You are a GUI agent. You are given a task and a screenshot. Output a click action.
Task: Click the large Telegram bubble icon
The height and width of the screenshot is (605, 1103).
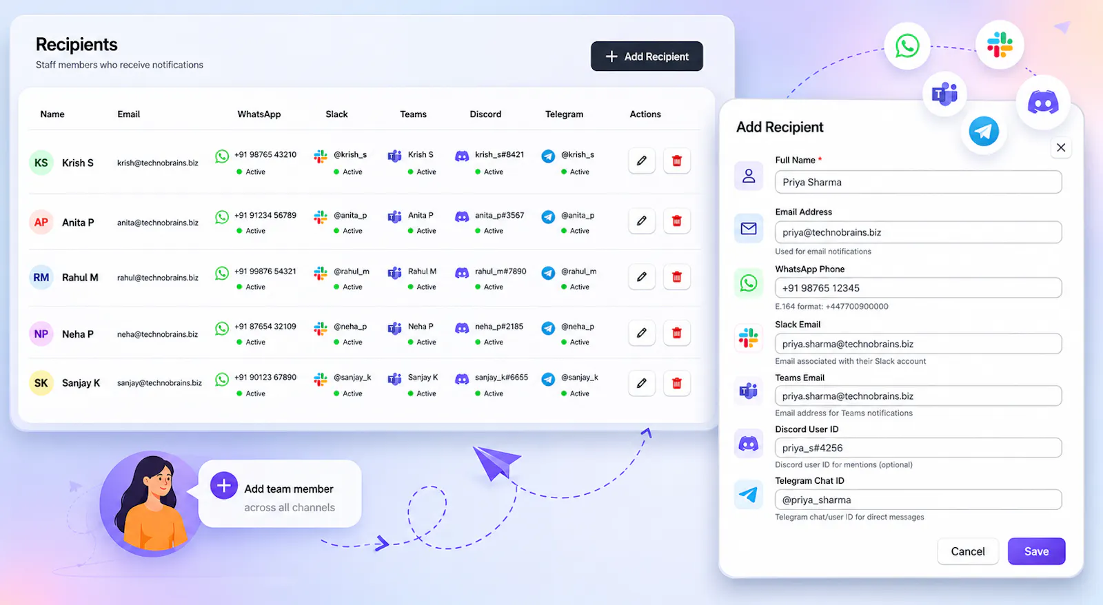(984, 131)
